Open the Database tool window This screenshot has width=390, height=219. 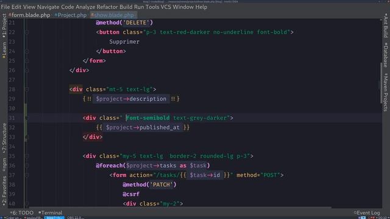point(386,55)
